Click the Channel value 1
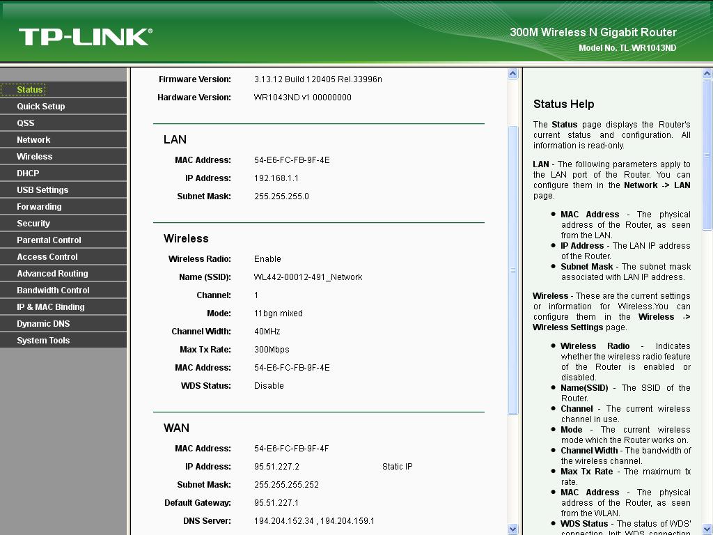This screenshot has width=713, height=535. (256, 295)
